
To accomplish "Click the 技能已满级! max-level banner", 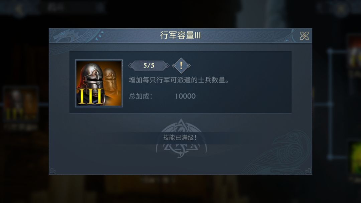I will click(x=180, y=138).
